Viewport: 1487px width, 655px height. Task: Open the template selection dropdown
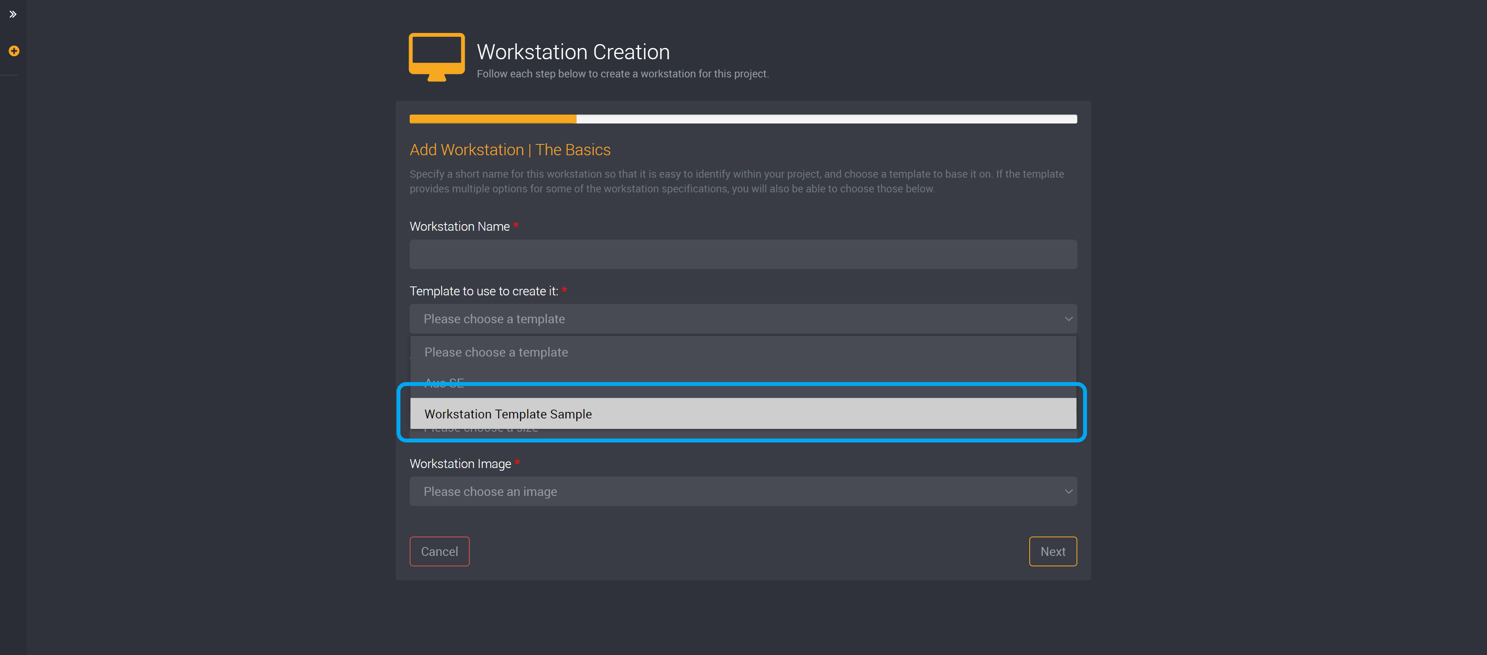(743, 319)
